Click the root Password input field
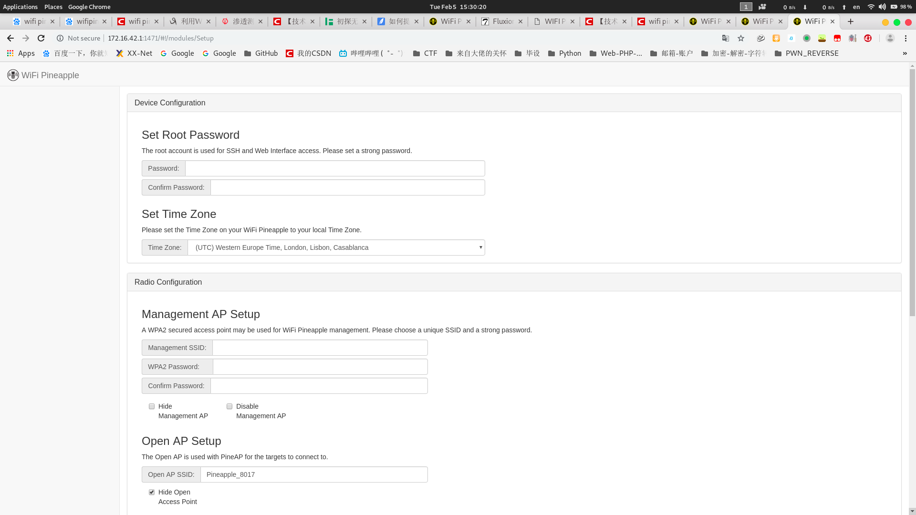The height and width of the screenshot is (515, 916). point(335,168)
